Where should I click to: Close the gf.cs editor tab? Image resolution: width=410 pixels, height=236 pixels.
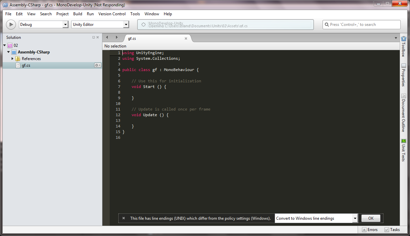point(186,39)
